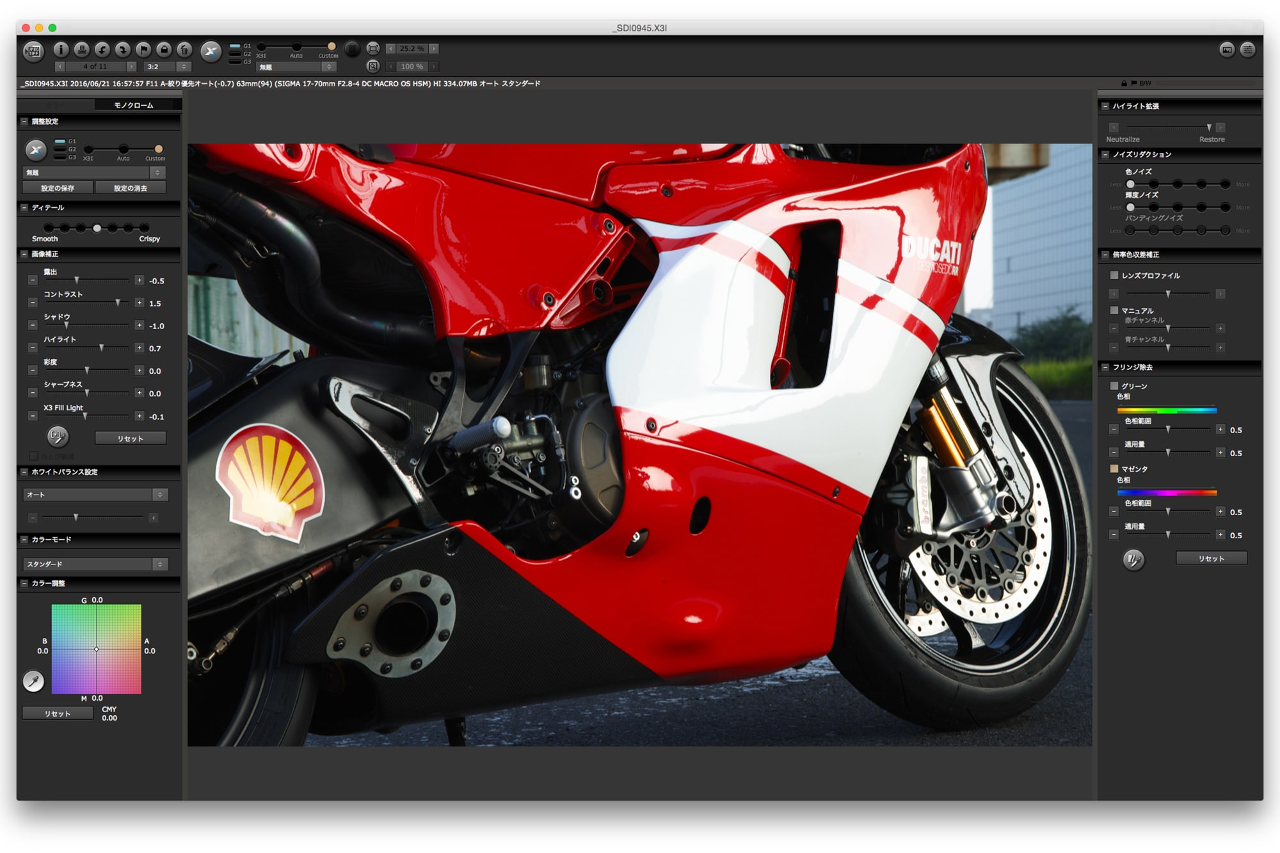
Task: Open the 3:2 aspect ratio dropdown
Action: 168,67
